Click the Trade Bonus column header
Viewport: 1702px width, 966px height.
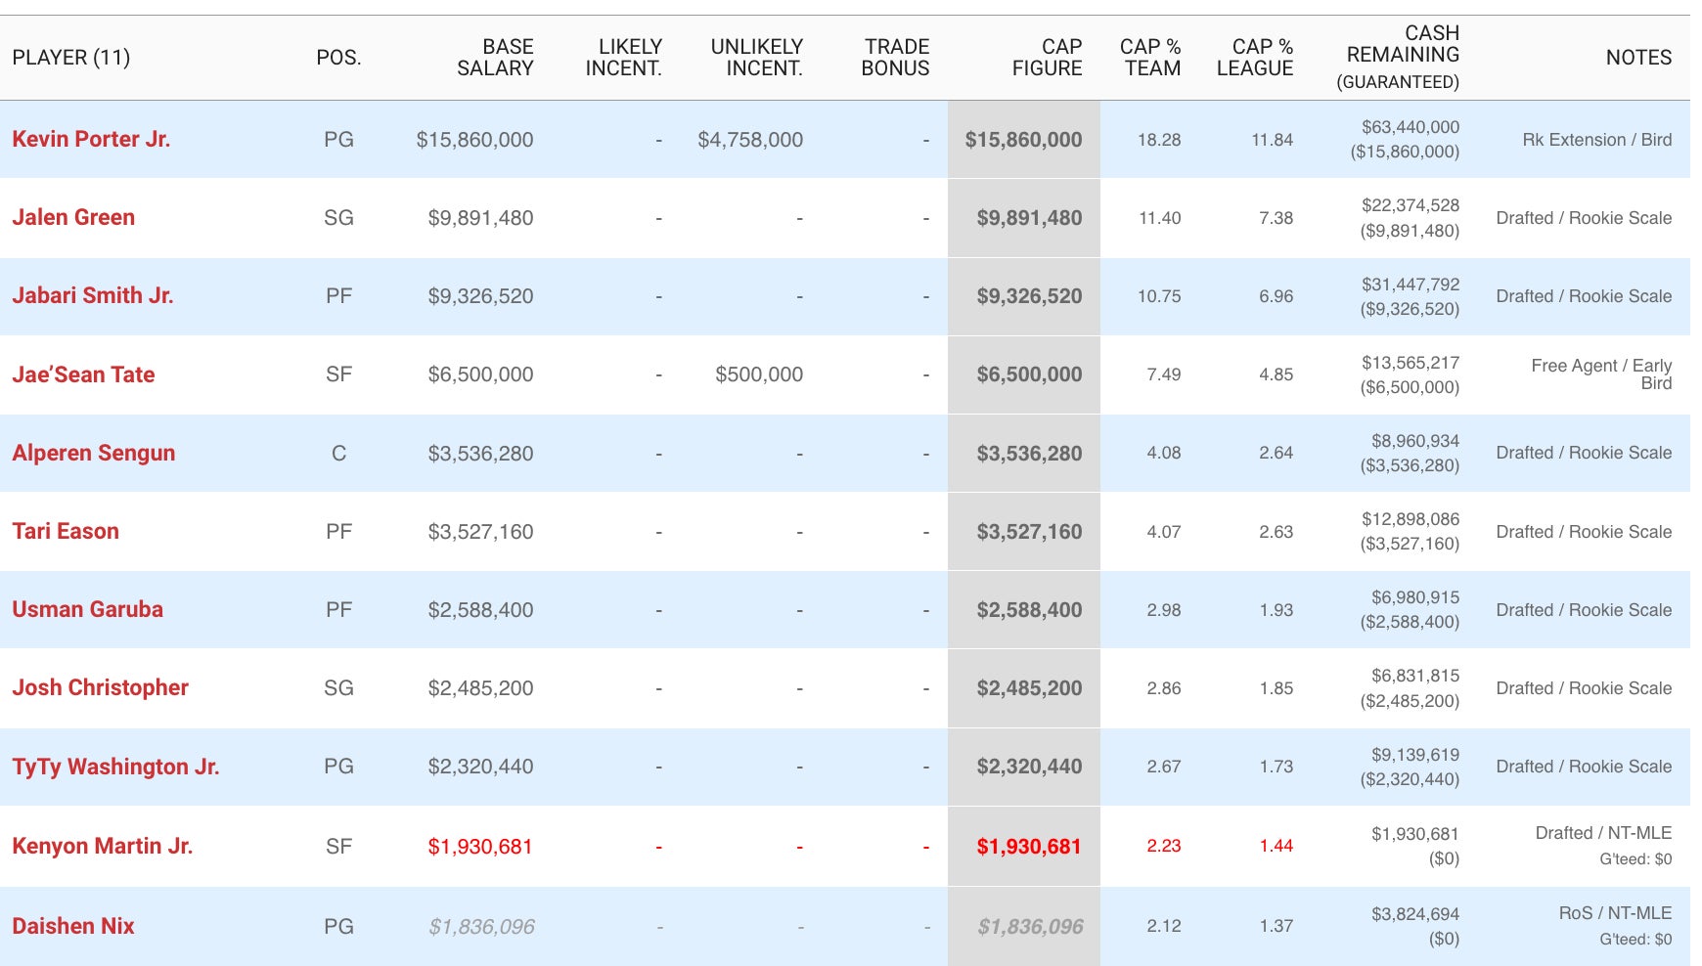(895, 58)
